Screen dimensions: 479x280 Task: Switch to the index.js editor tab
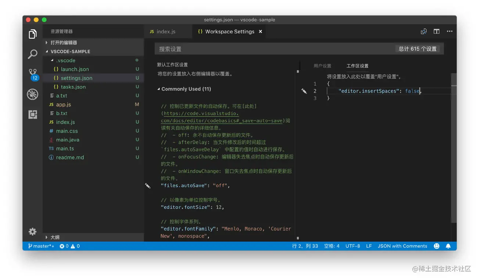[166, 32]
